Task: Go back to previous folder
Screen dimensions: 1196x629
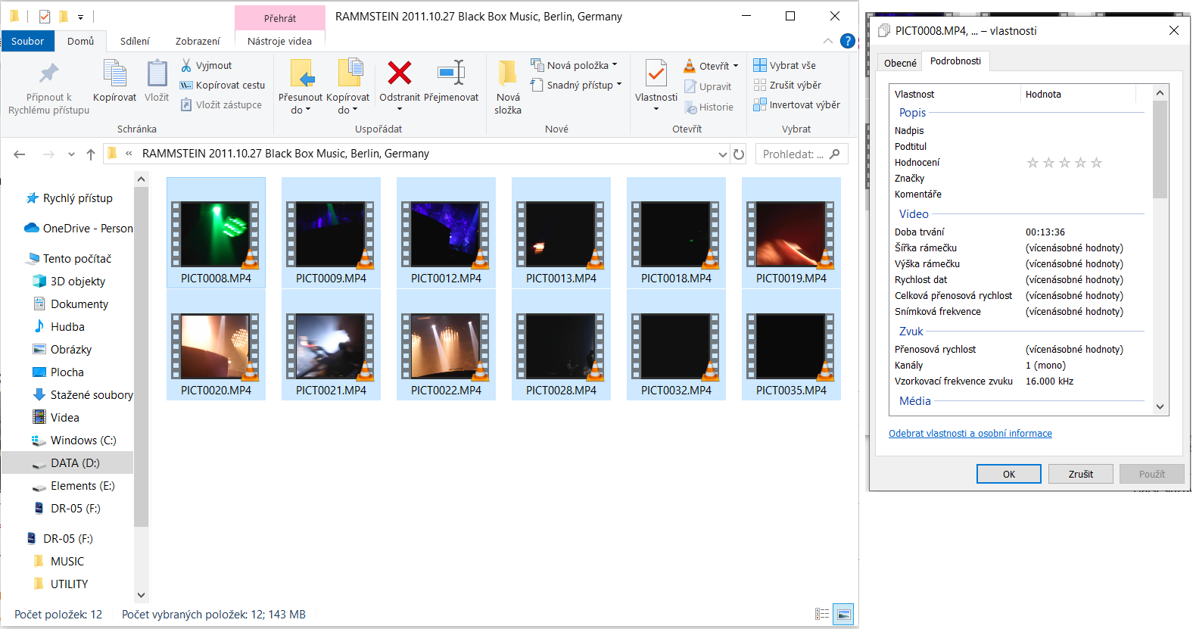Action: click(x=20, y=154)
